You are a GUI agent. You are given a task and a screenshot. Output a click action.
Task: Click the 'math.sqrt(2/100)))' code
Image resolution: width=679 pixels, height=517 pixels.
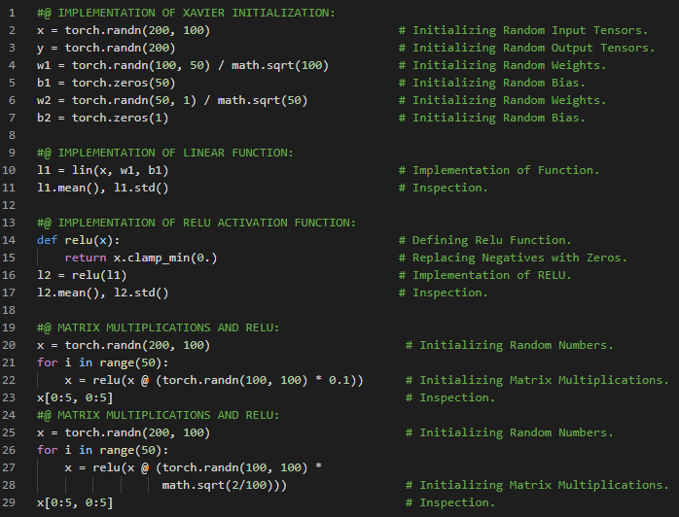(x=224, y=485)
